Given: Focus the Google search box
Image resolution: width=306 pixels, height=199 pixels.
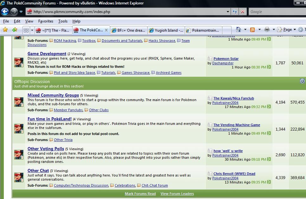Looking at the screenshot, I should pyautogui.click(x=277, y=12).
